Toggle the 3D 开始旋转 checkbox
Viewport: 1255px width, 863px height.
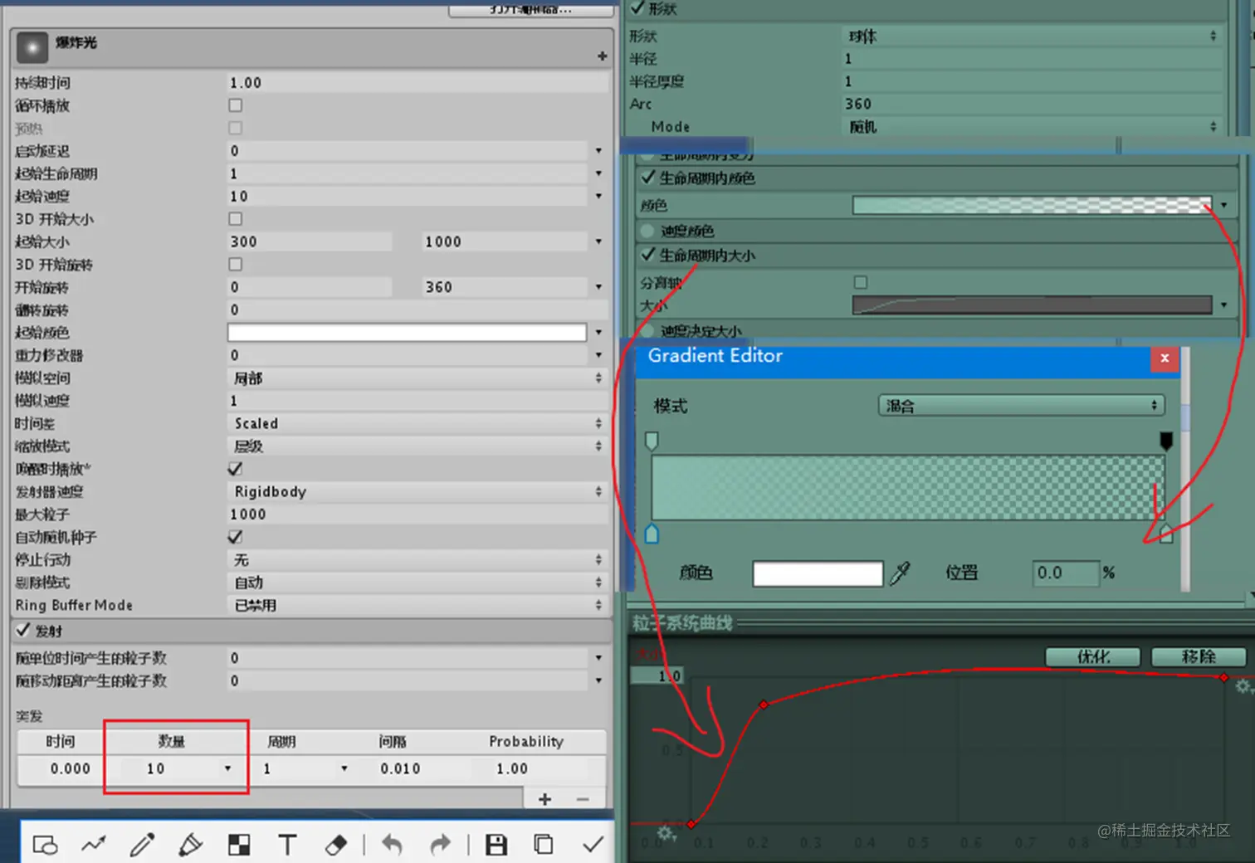[236, 264]
